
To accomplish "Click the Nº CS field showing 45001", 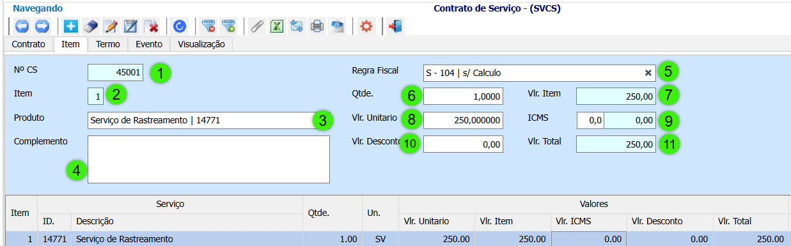I will [116, 73].
